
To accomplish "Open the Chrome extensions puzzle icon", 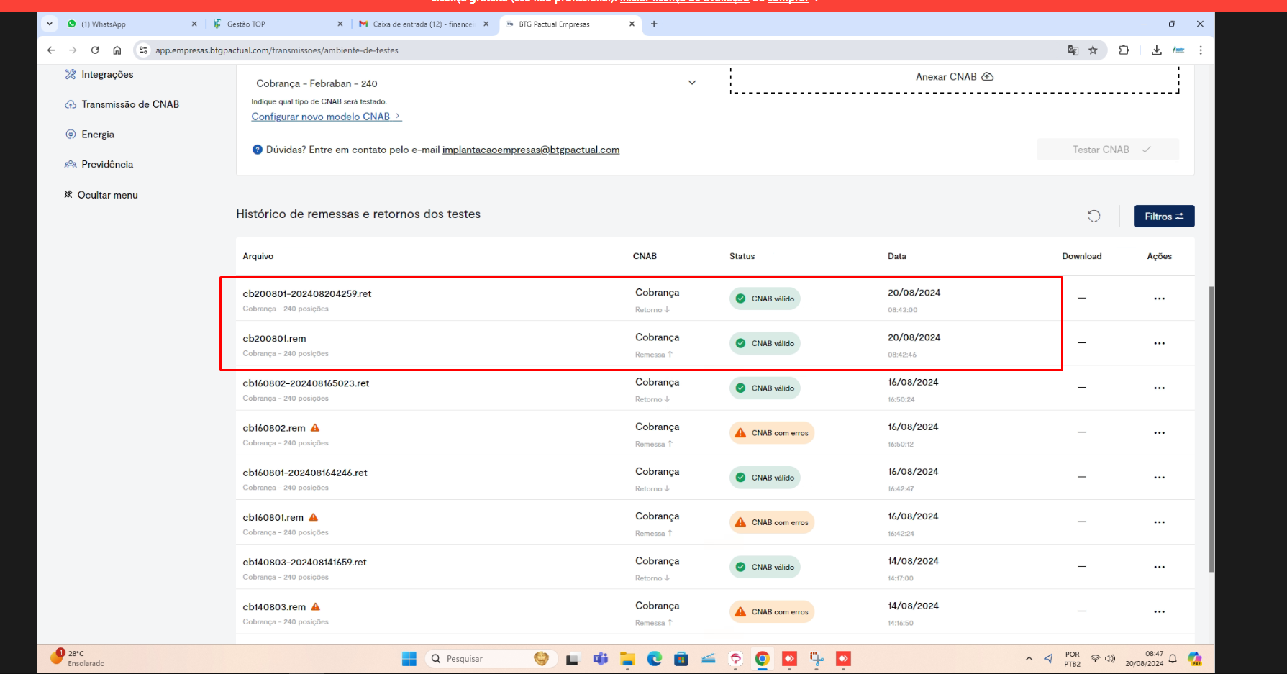I will pos(1124,50).
